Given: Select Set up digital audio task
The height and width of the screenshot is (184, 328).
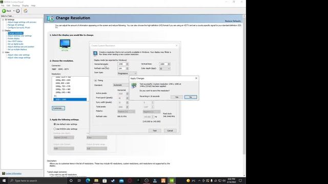Looking at the screenshot, I should click(15, 44).
